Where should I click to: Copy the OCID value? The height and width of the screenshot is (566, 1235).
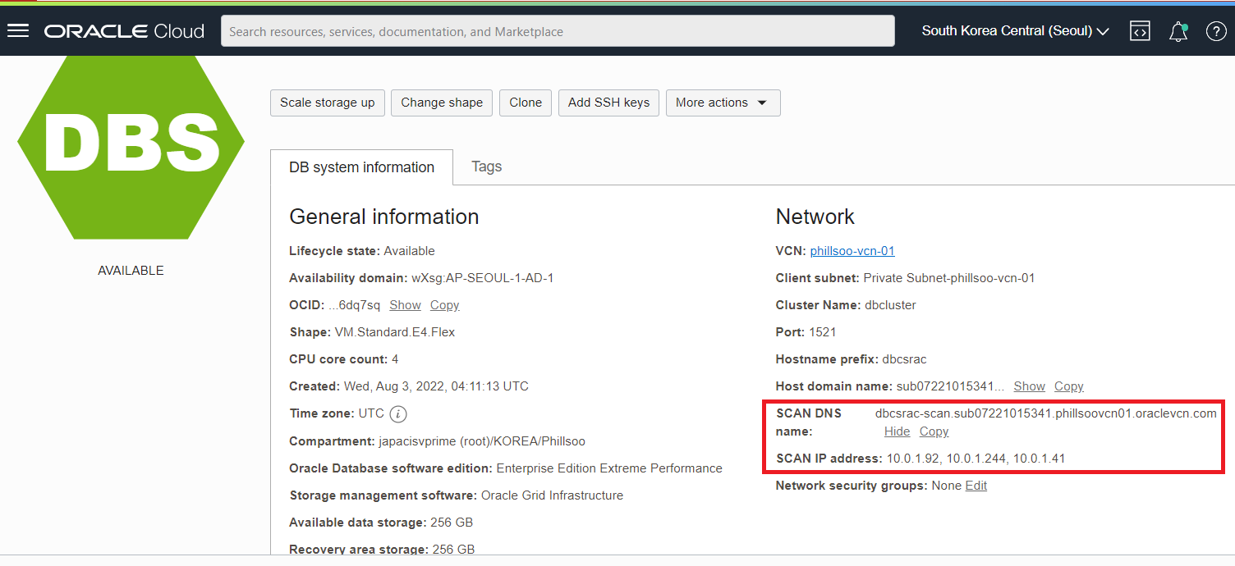pyautogui.click(x=444, y=305)
